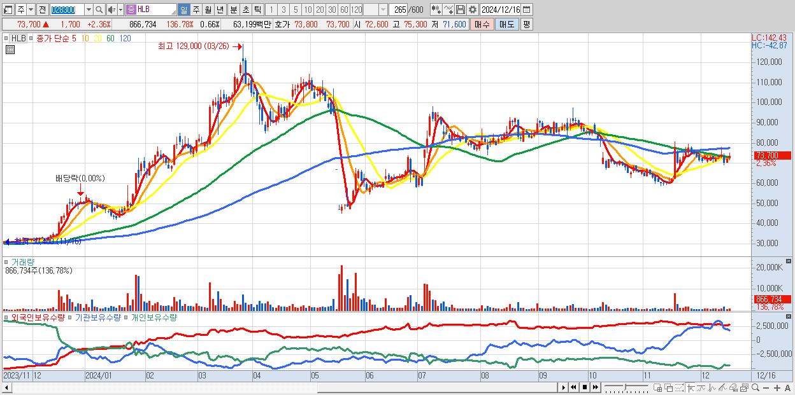
Task: Open chart settings gear icon
Action: pos(472,10)
